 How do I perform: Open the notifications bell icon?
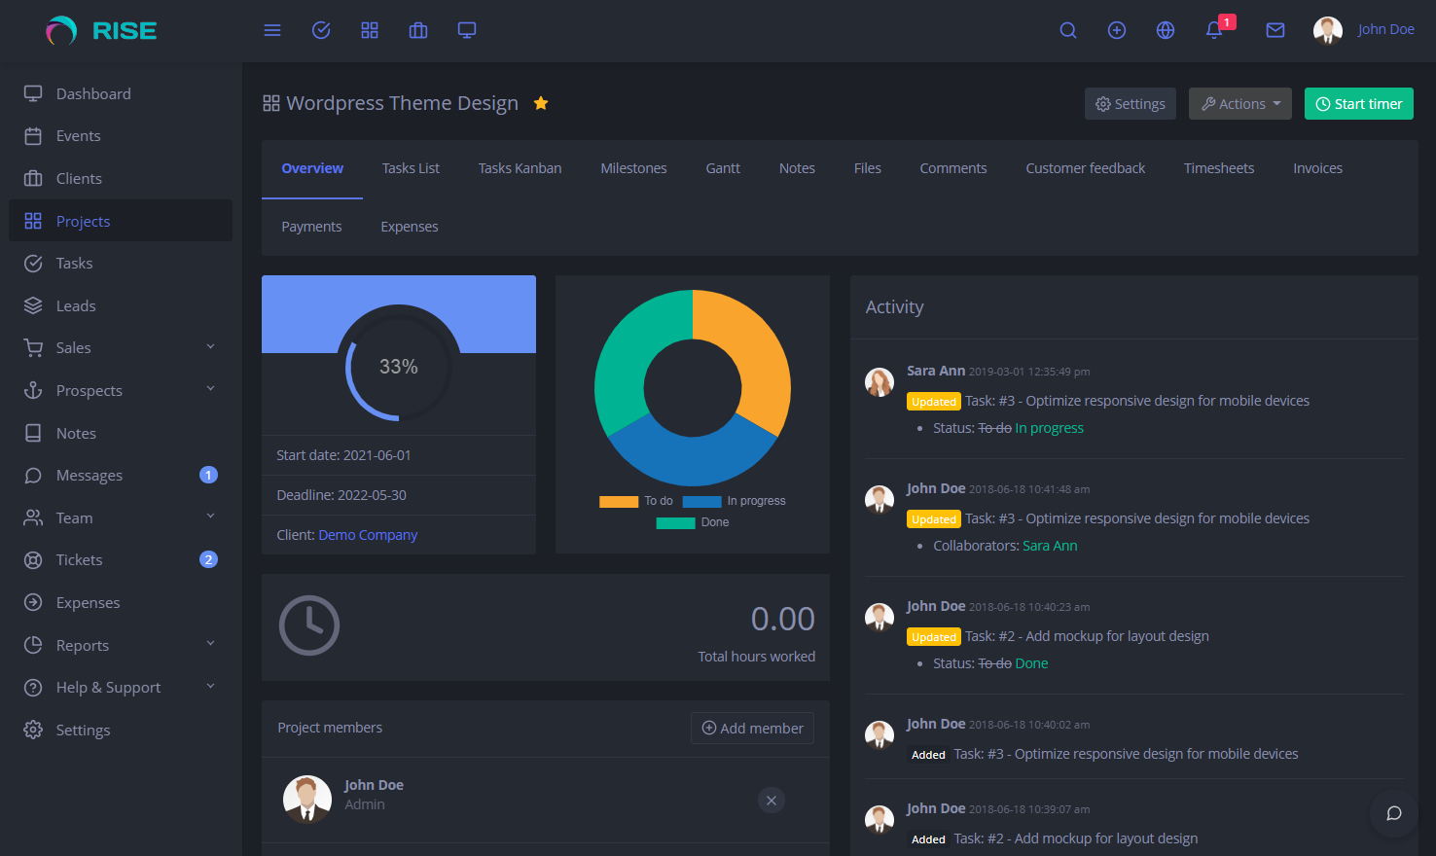(1213, 32)
